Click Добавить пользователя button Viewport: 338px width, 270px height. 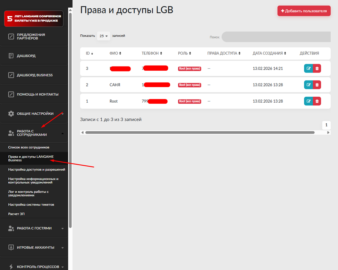(x=304, y=11)
